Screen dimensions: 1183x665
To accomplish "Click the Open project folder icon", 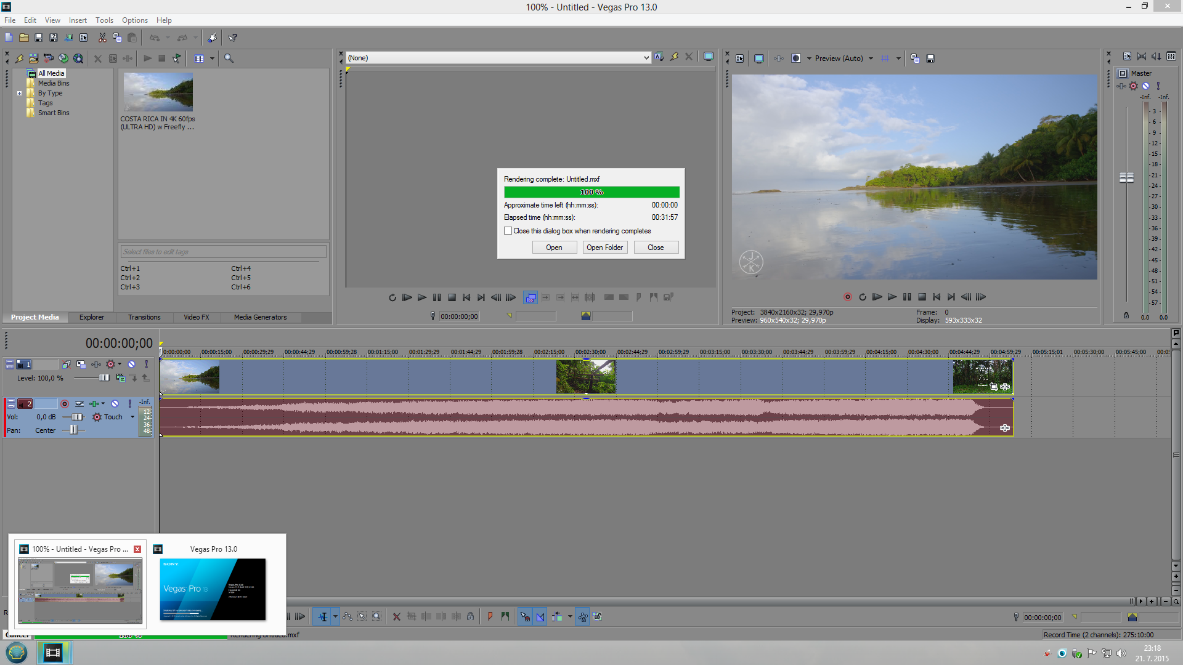I will tap(23, 38).
